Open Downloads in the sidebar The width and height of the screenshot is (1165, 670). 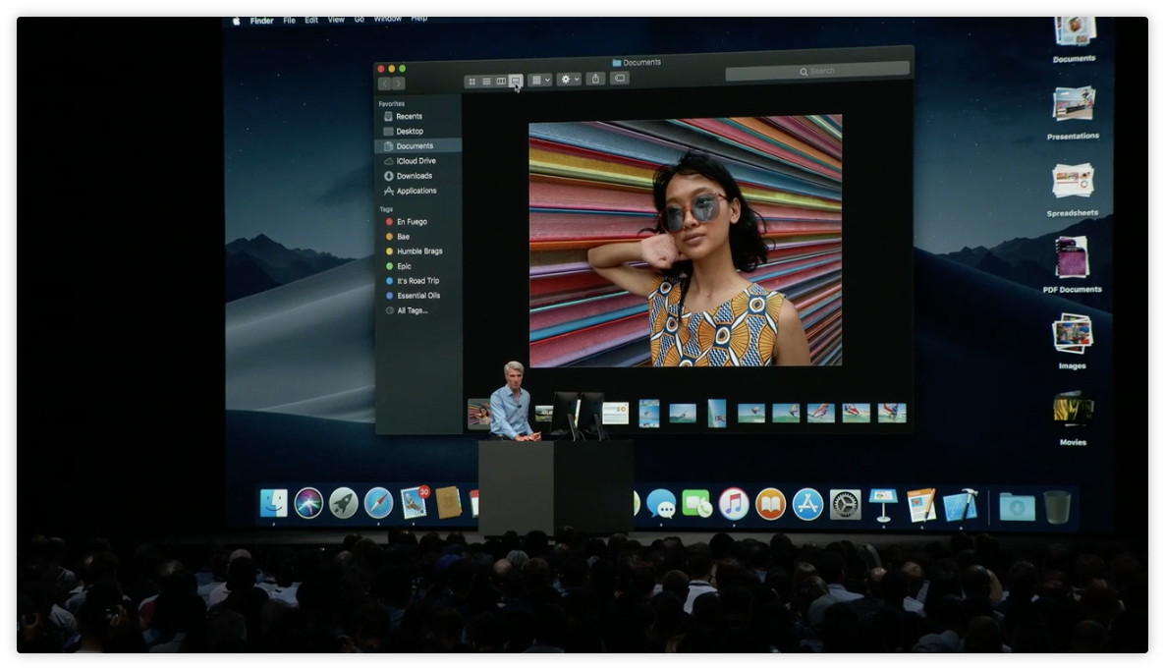418,176
